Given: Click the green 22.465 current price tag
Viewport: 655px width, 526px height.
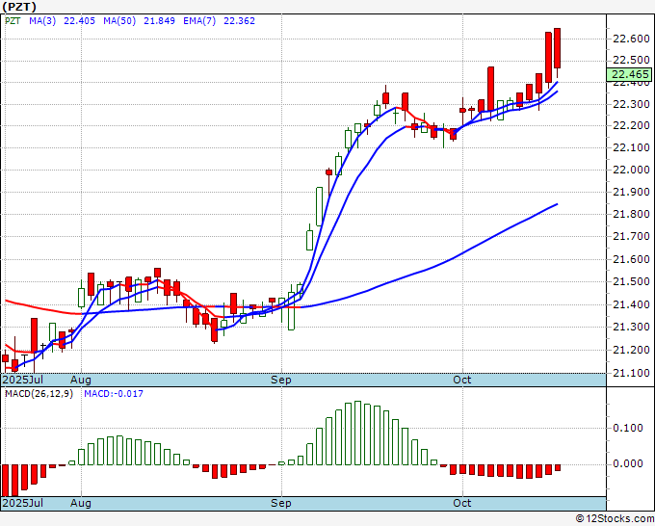Looking at the screenshot, I should pos(629,74).
